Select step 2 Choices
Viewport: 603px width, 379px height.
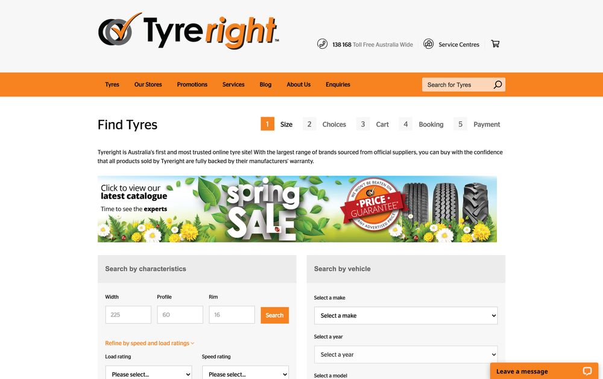coord(324,124)
